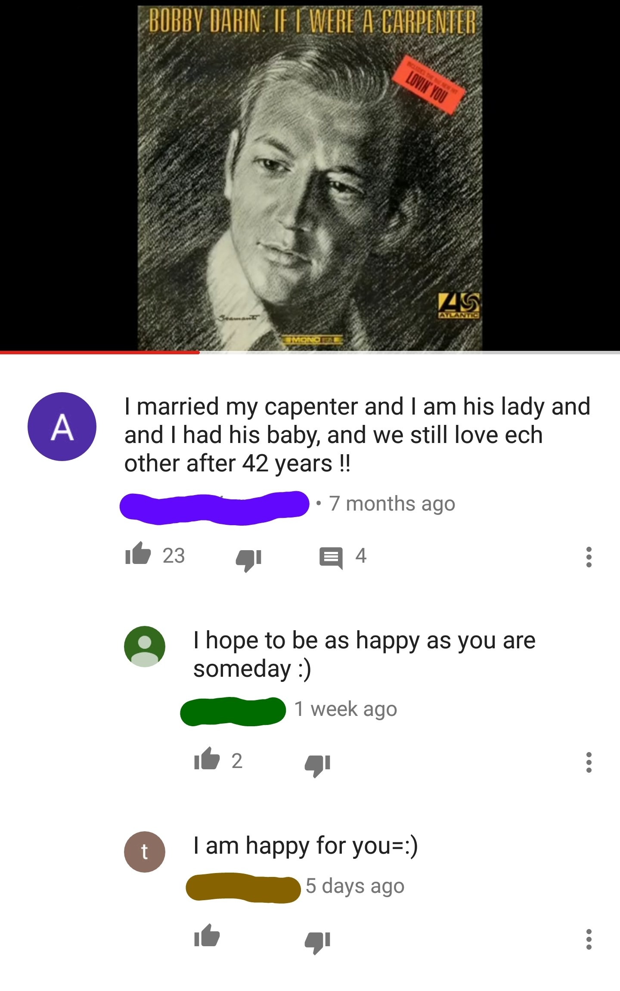The height and width of the screenshot is (991, 620).
Task: Dislike the 'married my capenter' comment
Action: [x=249, y=559]
